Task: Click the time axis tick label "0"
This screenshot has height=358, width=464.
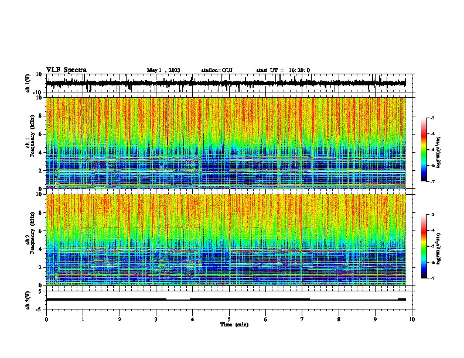Action: pyautogui.click(x=46, y=319)
